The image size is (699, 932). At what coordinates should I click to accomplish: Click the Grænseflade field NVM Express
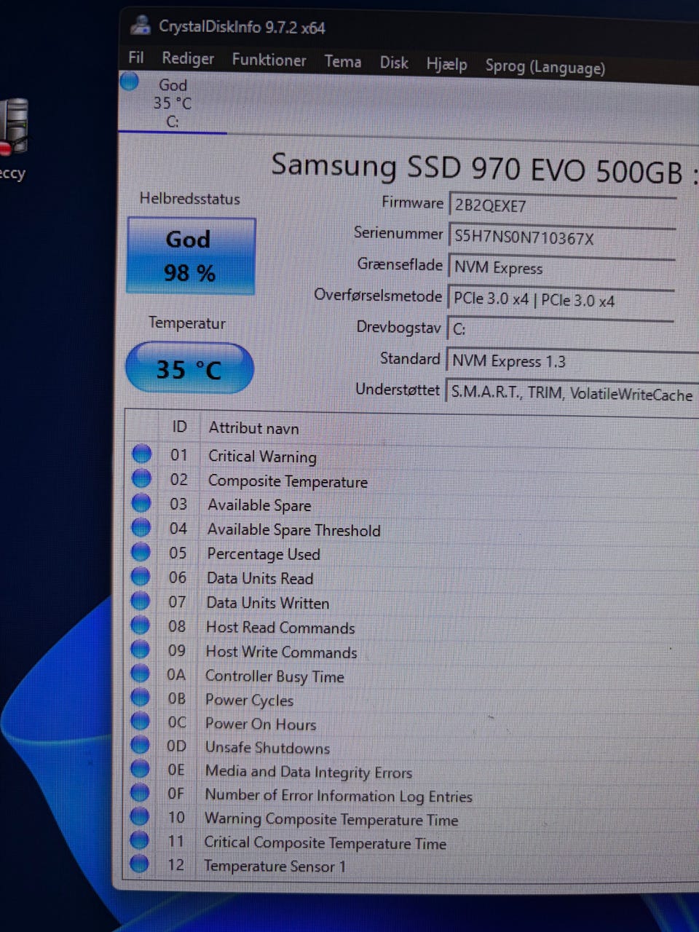(x=561, y=269)
